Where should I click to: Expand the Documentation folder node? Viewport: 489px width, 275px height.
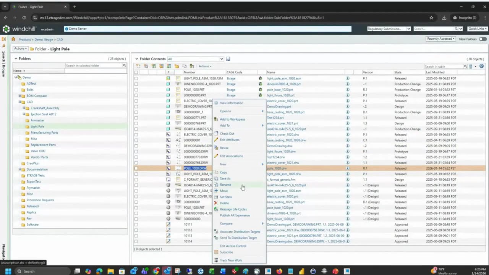(20, 169)
